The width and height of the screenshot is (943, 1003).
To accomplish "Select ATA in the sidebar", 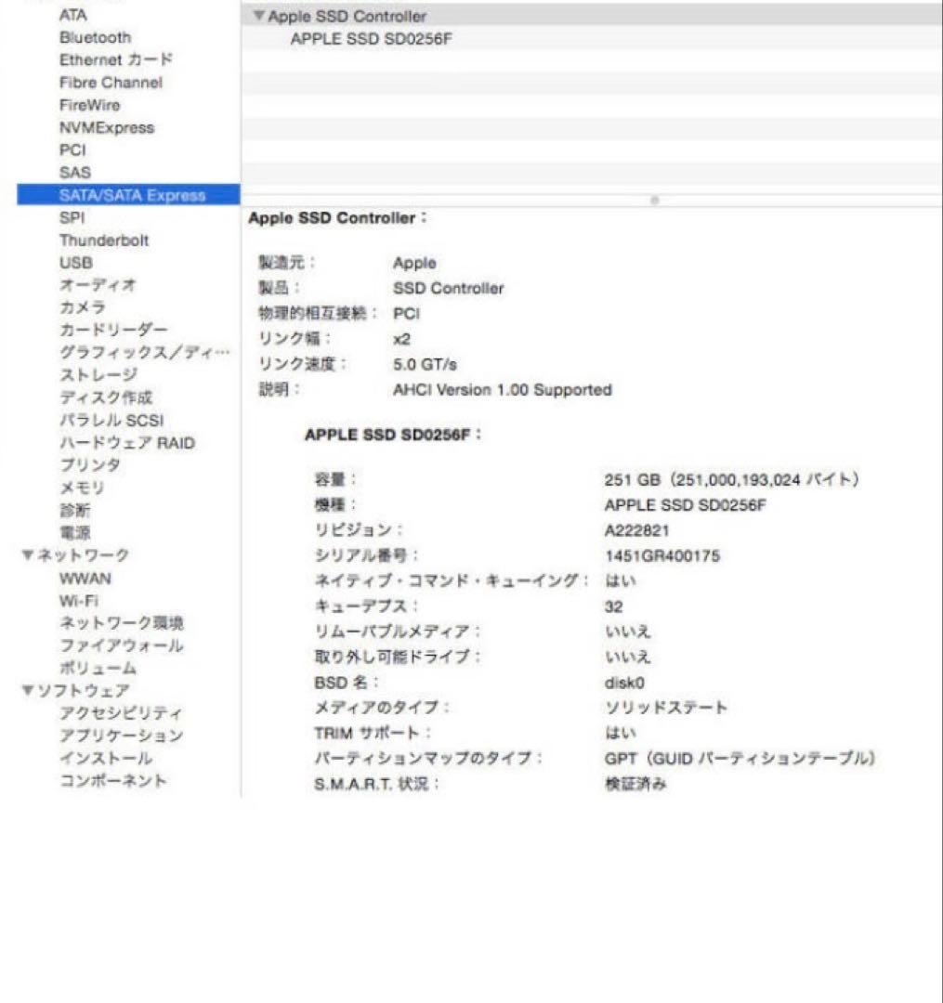I will (73, 16).
